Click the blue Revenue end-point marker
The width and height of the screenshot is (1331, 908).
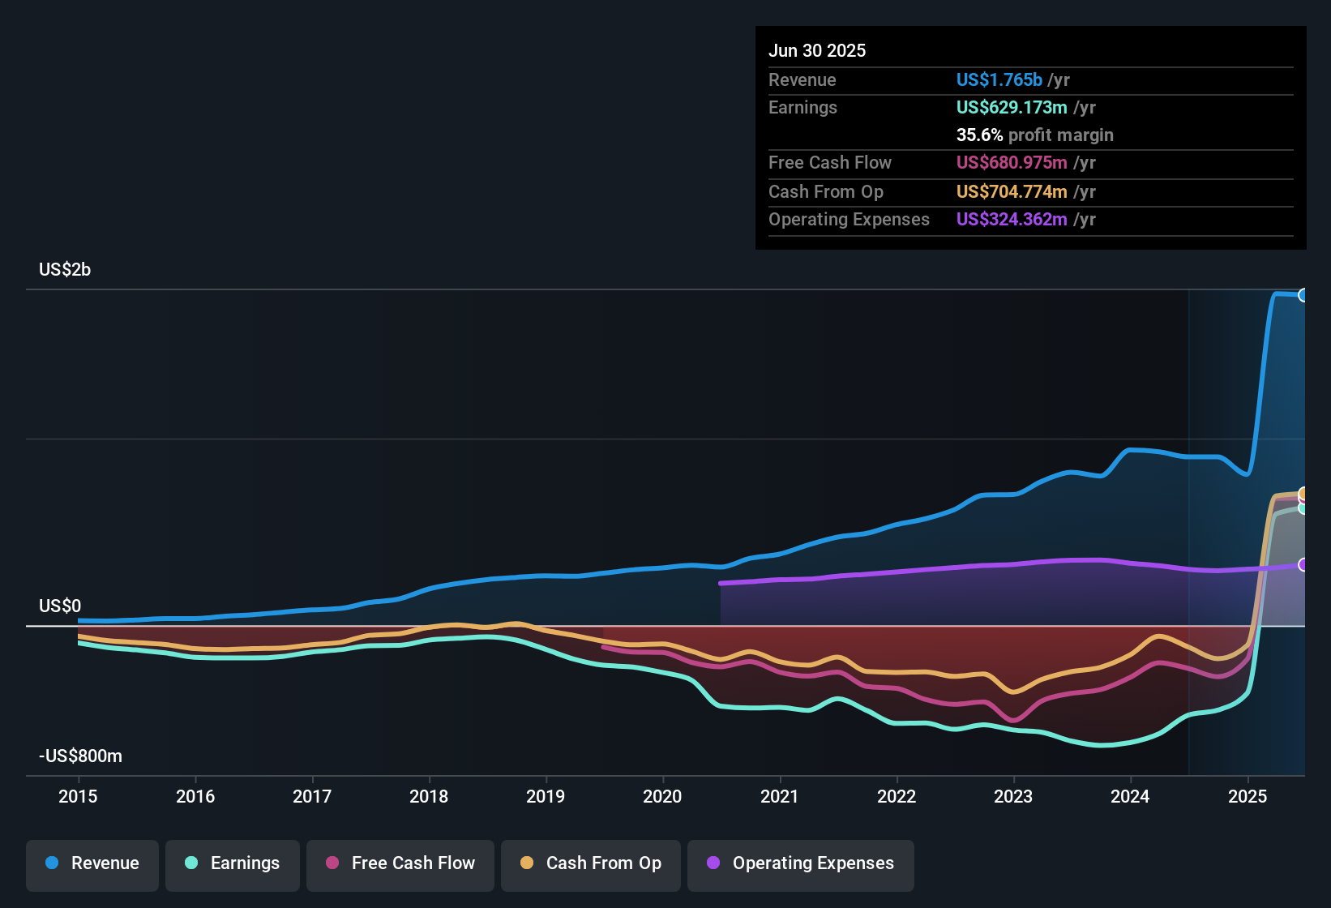[x=1303, y=295]
